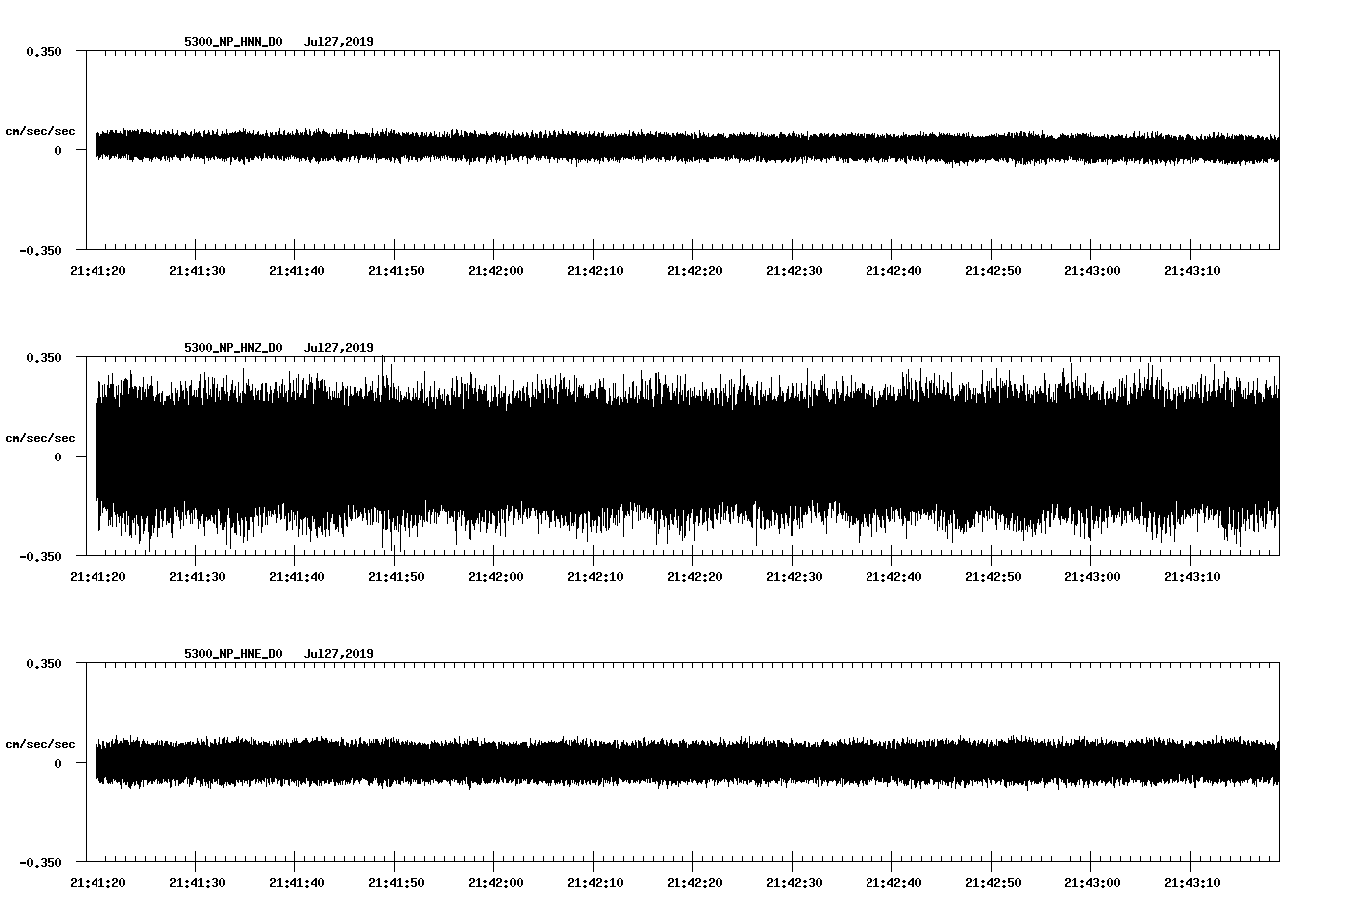Click 21:41:20 label under the HNN plot
This screenshot has height=919, width=1351.
point(97,271)
